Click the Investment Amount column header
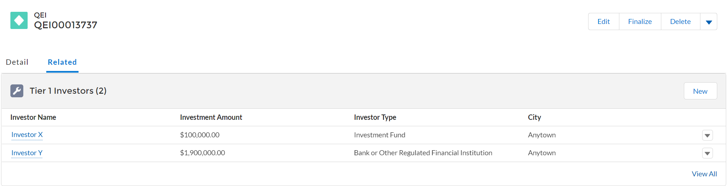The width and height of the screenshot is (728, 186). (x=211, y=117)
